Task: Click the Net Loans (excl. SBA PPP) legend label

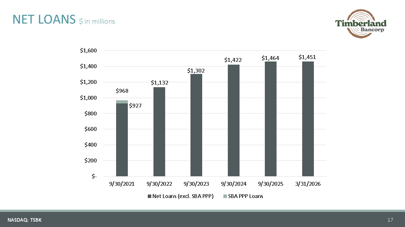Action: point(183,196)
